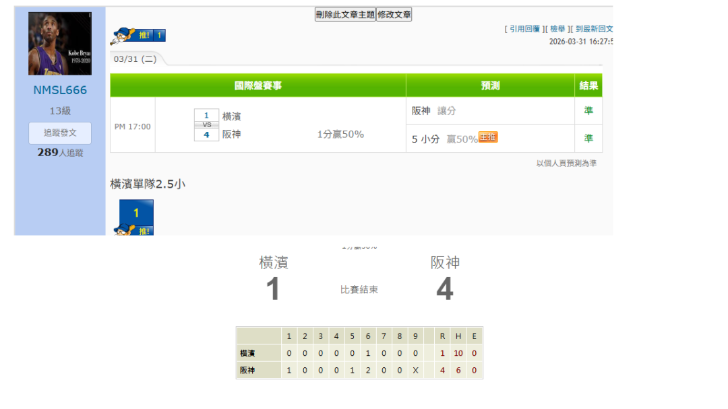
Task: Click the orange 主推 badge
Action: pyautogui.click(x=488, y=137)
